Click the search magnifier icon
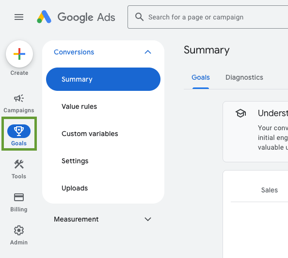This screenshot has width=288, height=258. [139, 17]
